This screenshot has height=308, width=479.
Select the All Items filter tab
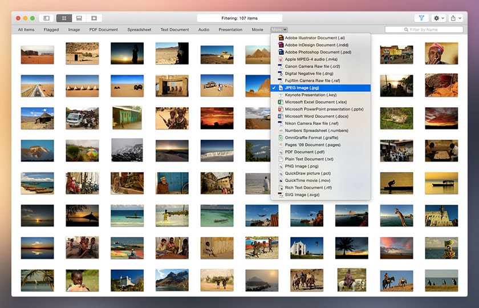pyautogui.click(x=26, y=30)
